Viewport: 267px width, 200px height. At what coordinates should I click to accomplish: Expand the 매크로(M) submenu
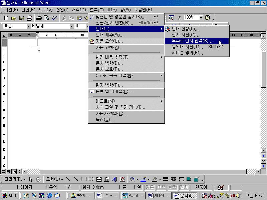pos(126,101)
